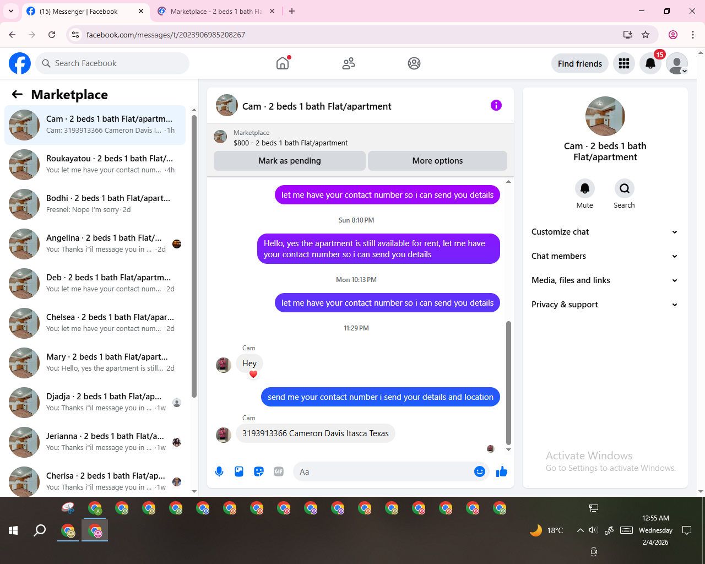
Task: Open the account profile avatar menu
Action: (677, 63)
